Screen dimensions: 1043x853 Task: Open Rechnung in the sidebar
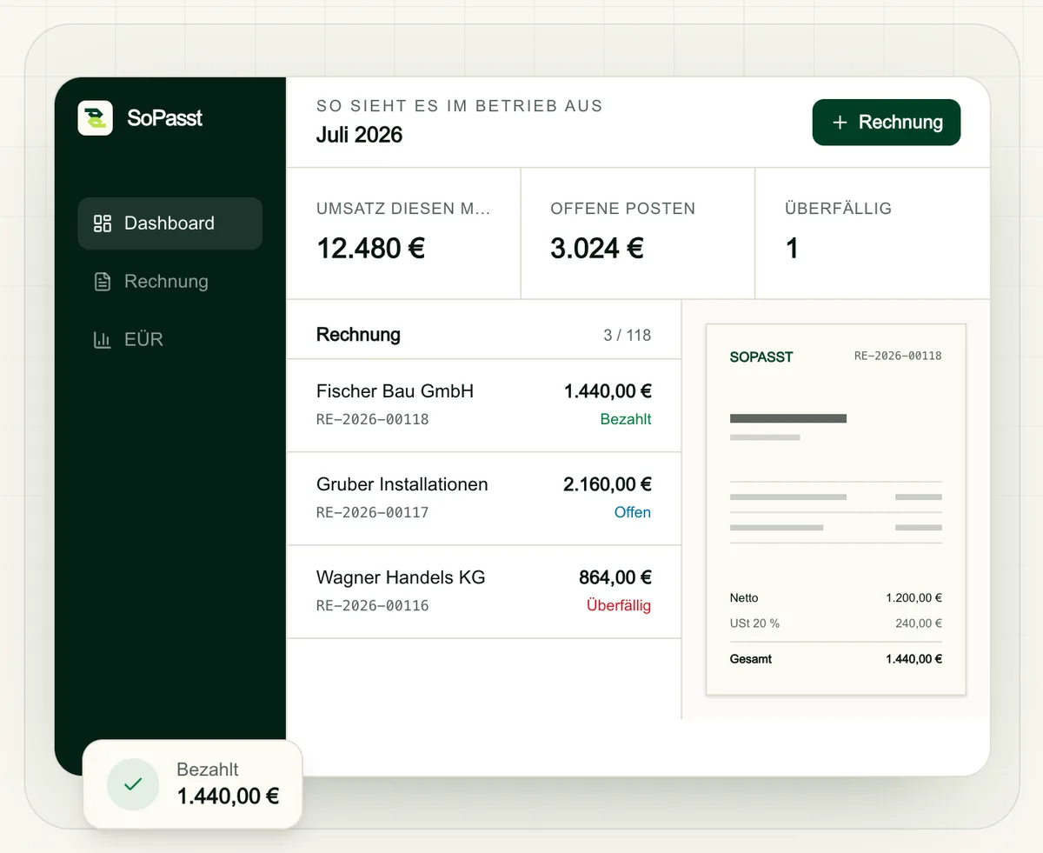[x=170, y=282]
